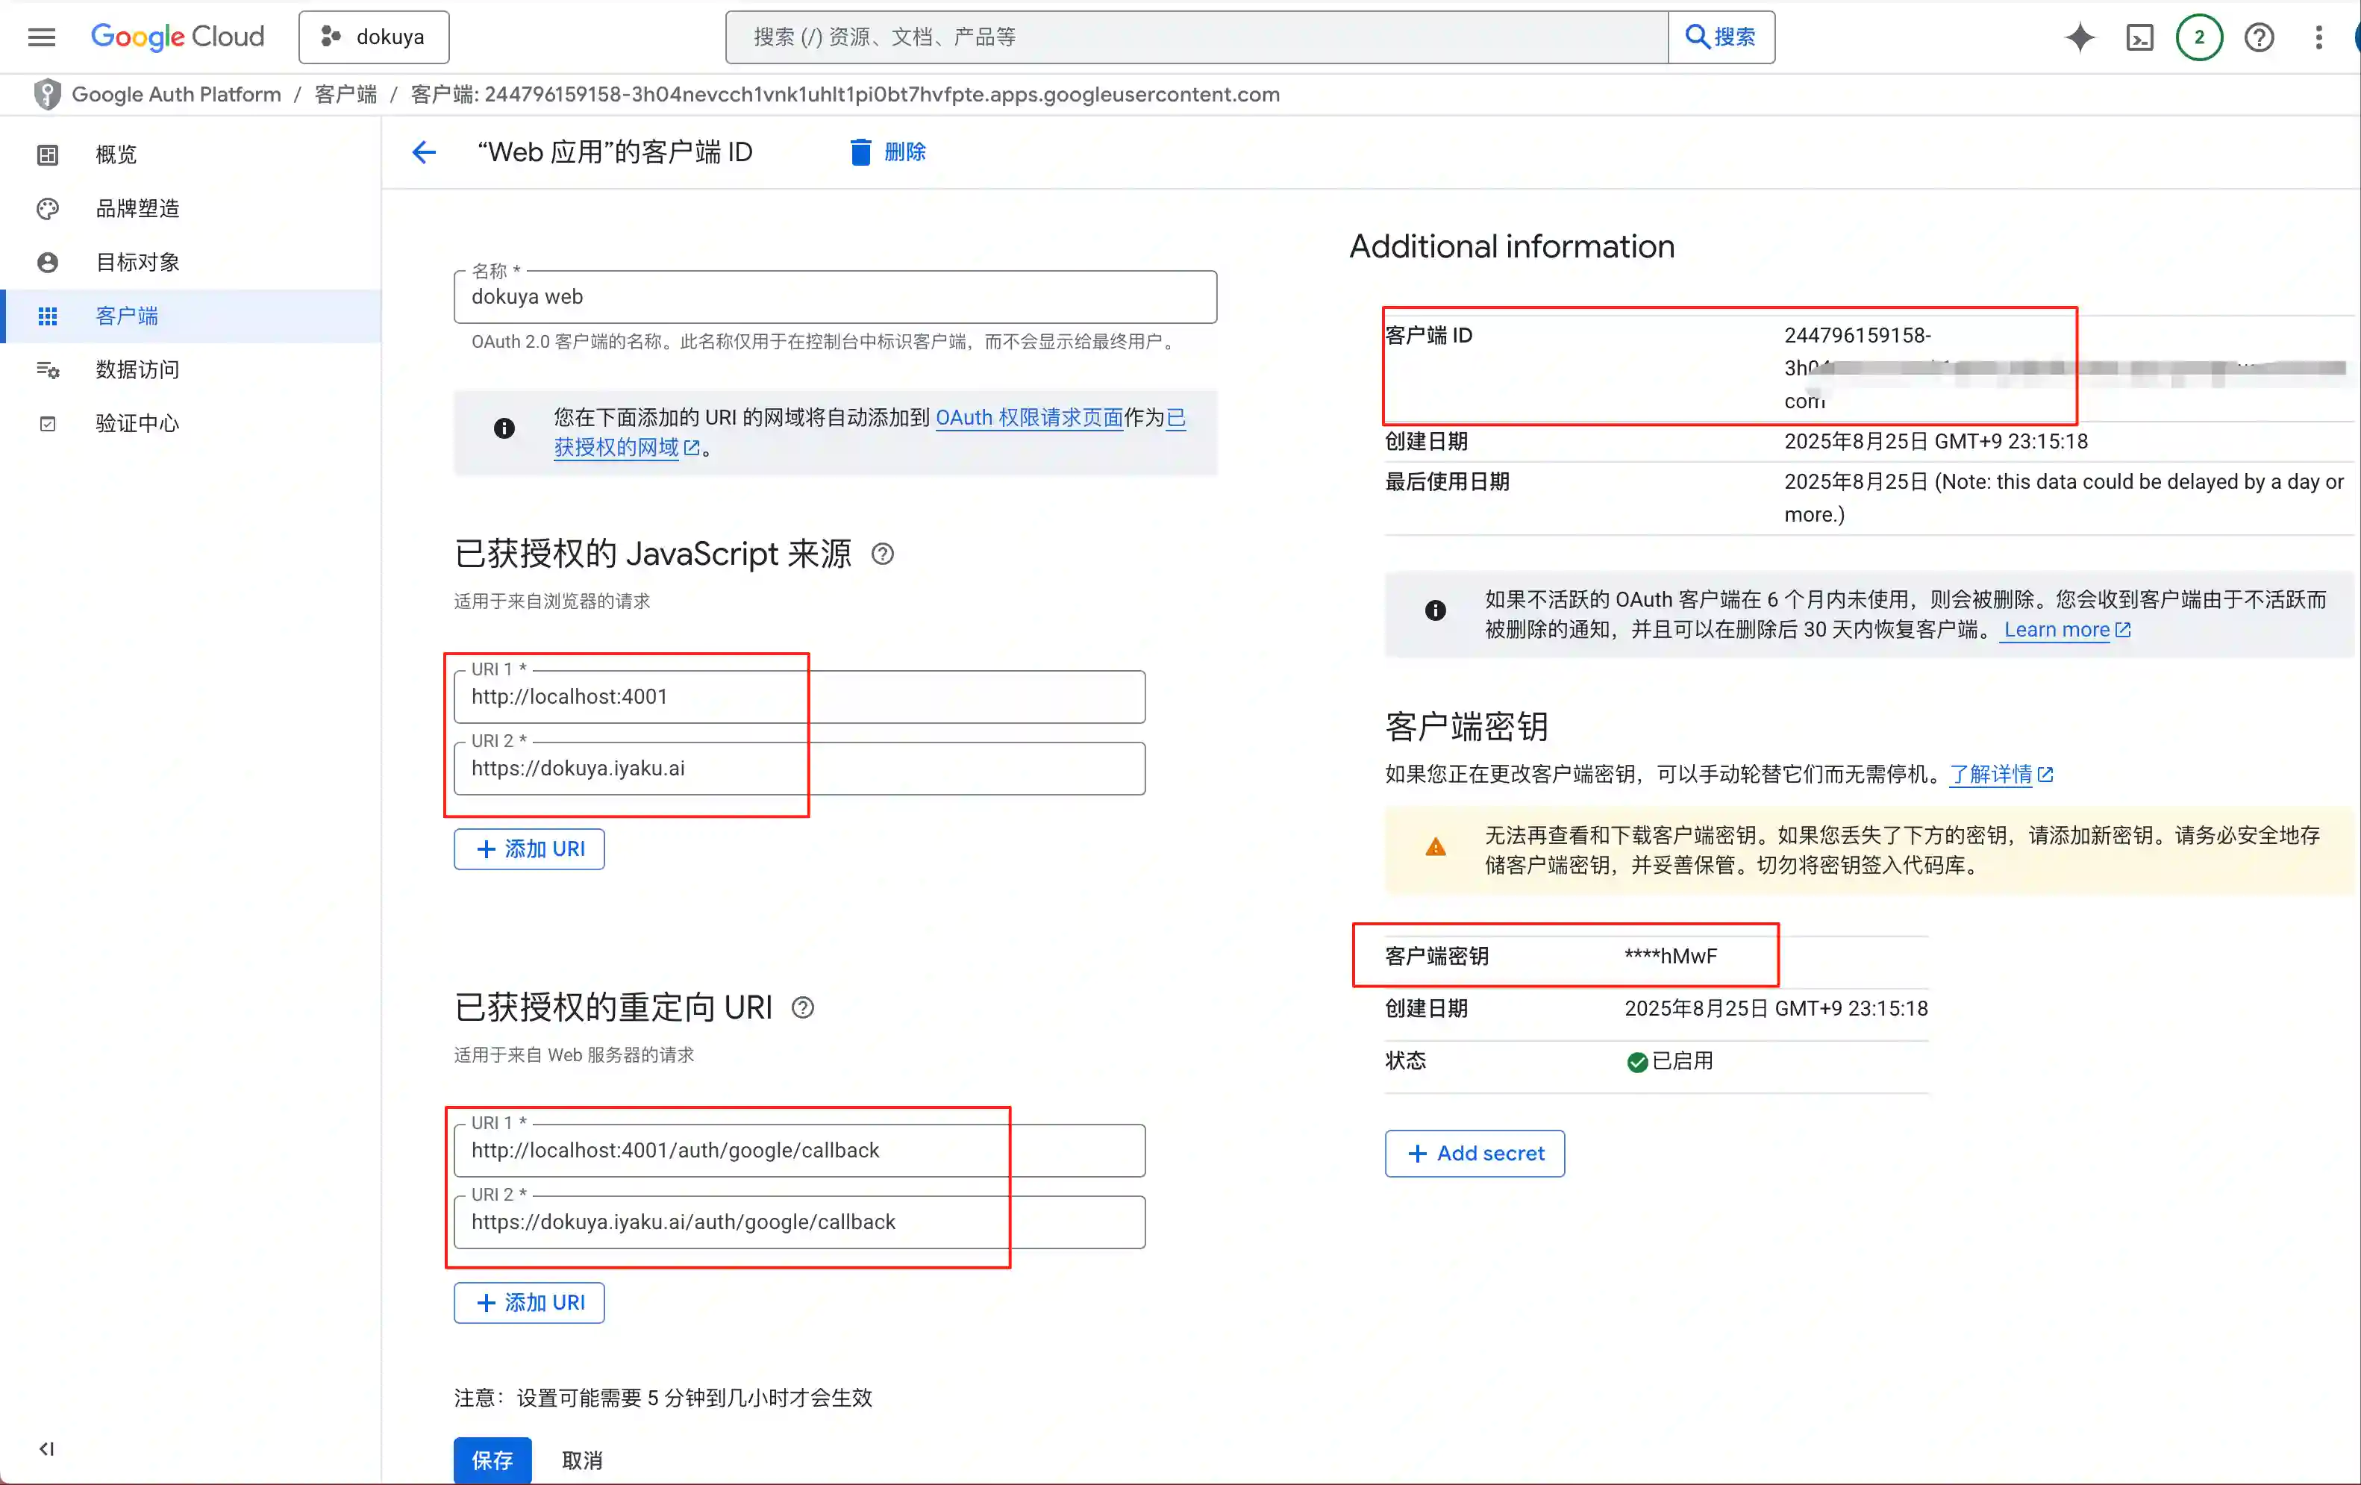Open the navigation hamburger menu
This screenshot has height=1485, width=2361.
pyautogui.click(x=41, y=37)
